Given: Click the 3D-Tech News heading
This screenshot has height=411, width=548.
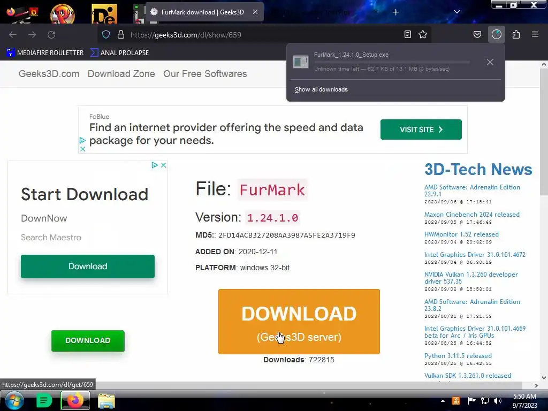Looking at the screenshot, I should tap(478, 170).
